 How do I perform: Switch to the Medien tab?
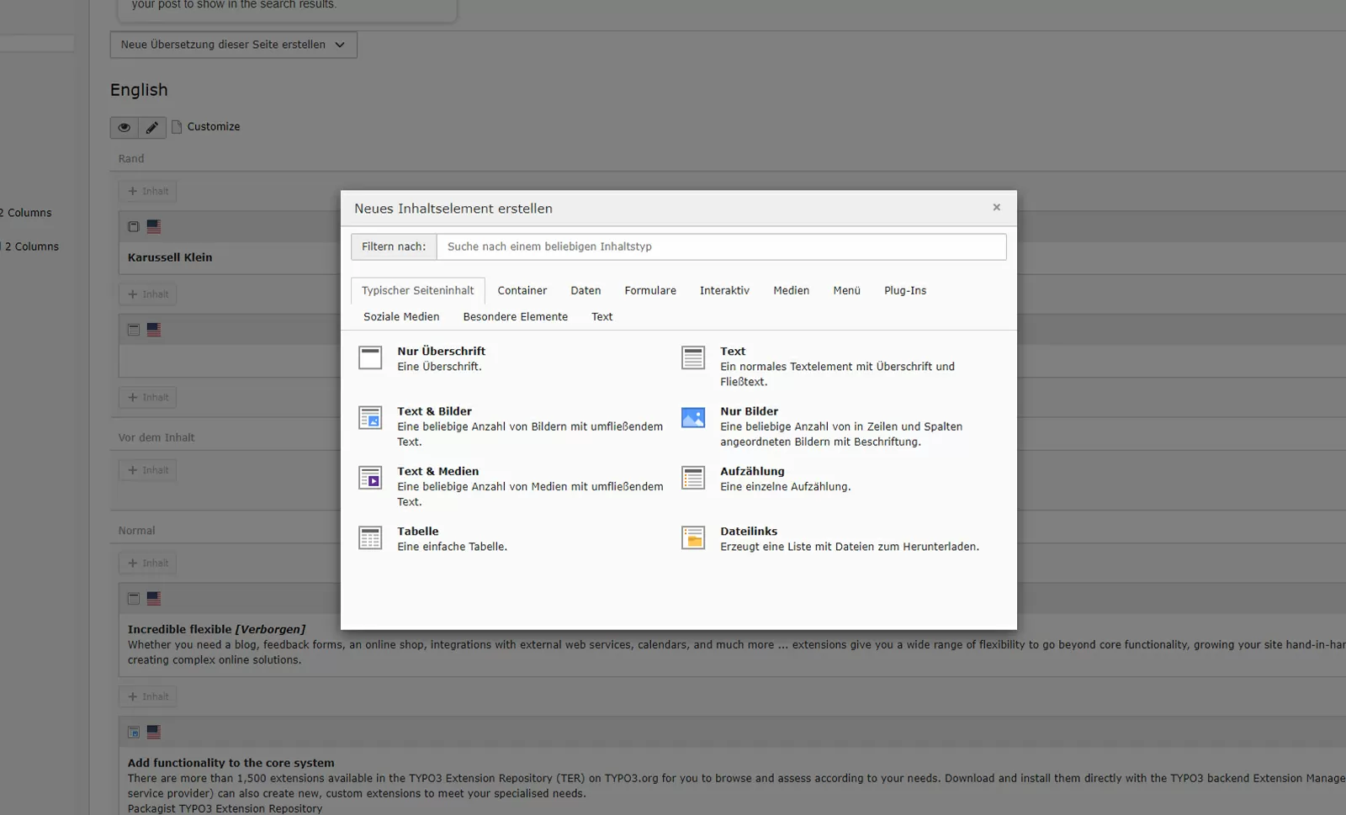(791, 290)
